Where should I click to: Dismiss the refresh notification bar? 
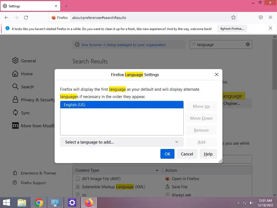tap(270, 28)
